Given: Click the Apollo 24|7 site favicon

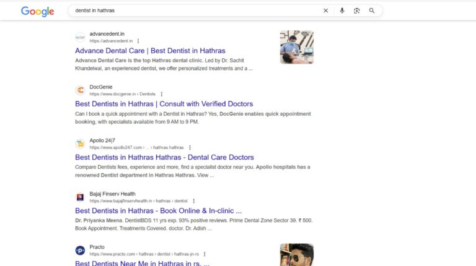Looking at the screenshot, I should 80,144.
